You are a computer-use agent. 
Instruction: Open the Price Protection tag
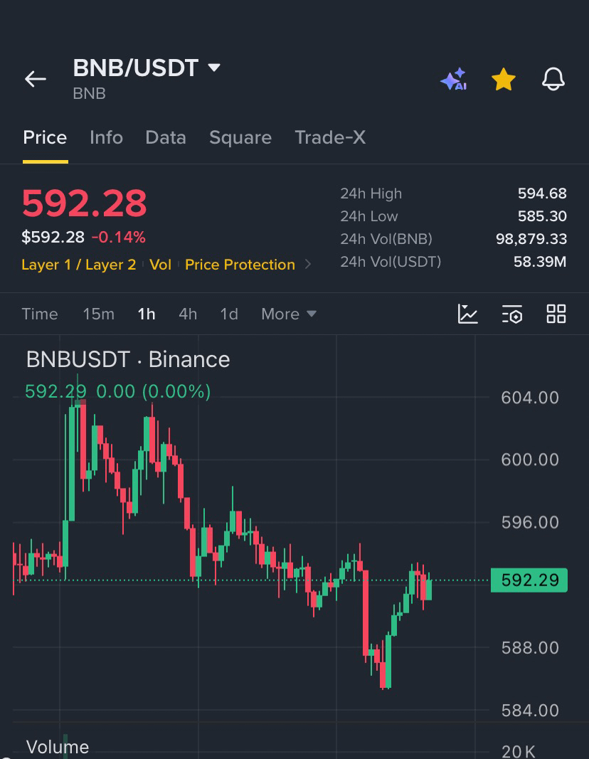click(x=240, y=265)
